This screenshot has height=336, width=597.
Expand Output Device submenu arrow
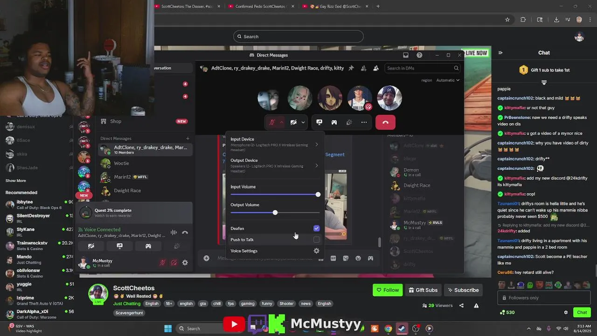pos(317,166)
